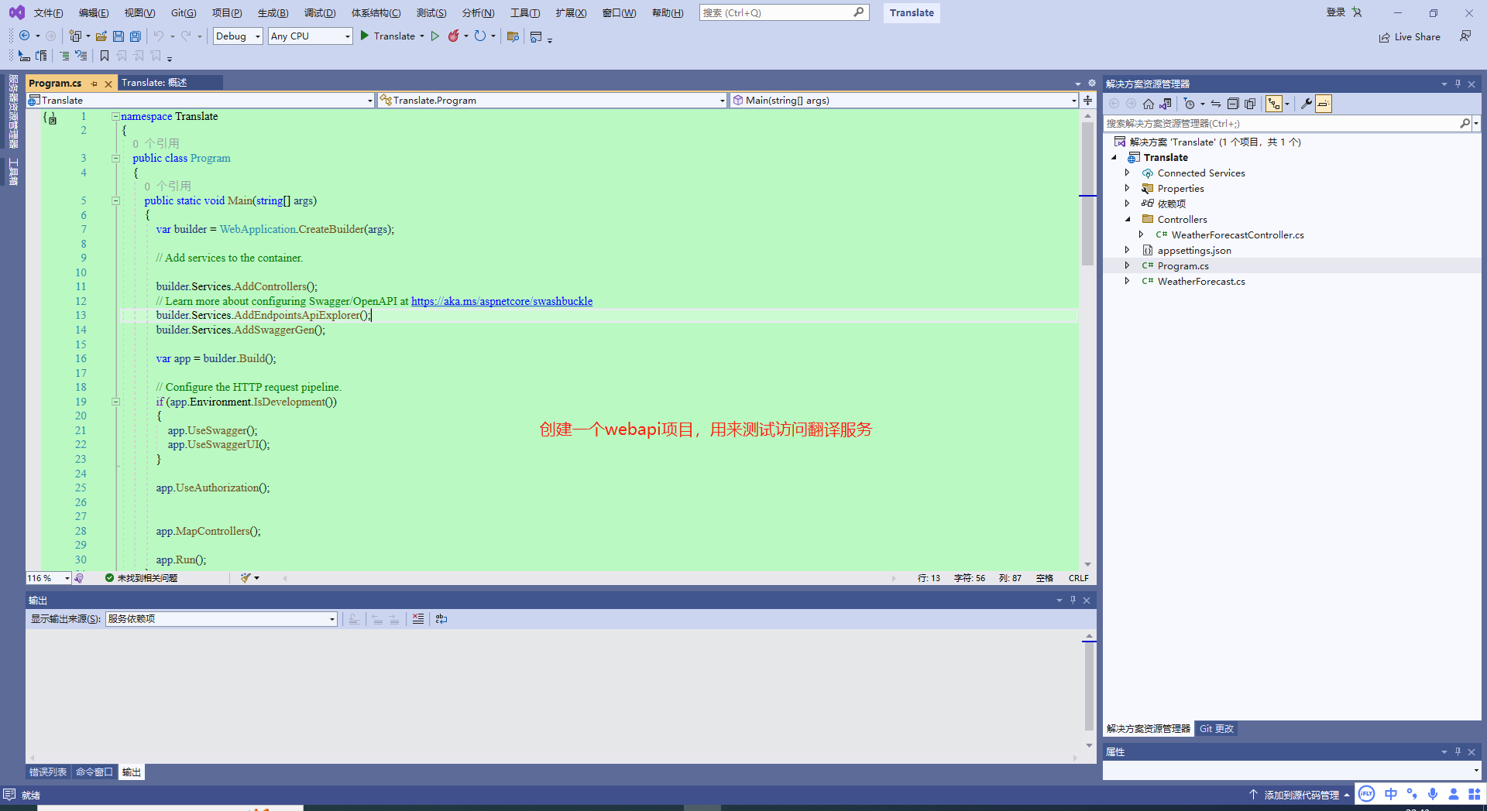Click Clear All icon in Output panel
Image resolution: width=1487 pixels, height=811 pixels.
(x=418, y=619)
